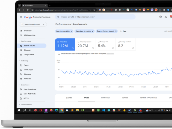Open Sitemaps in the sidebar
The image size is (172, 129).
[x=27, y=74]
